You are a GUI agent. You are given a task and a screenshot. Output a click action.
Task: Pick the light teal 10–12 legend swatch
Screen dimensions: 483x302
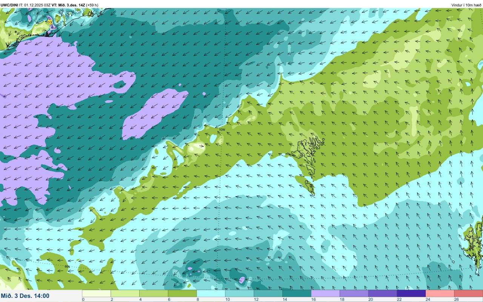239,293
